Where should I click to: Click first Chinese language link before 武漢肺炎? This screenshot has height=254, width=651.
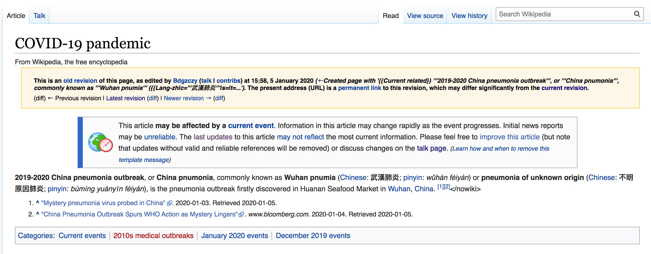pos(353,177)
